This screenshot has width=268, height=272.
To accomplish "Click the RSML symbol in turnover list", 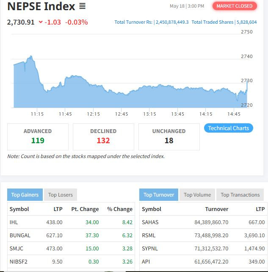I will 149,236.
